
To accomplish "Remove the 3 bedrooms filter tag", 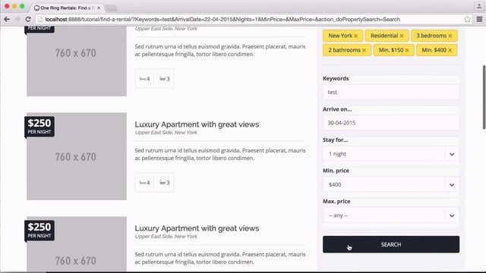I will tap(450, 36).
